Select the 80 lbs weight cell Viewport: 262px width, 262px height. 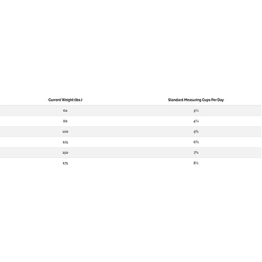pyautogui.click(x=65, y=121)
